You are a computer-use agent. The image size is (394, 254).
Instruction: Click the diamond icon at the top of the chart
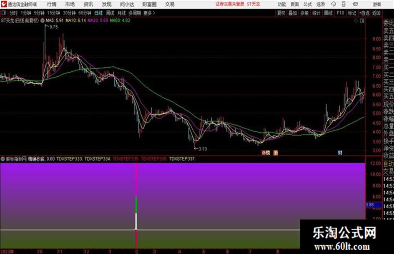pos(356,21)
